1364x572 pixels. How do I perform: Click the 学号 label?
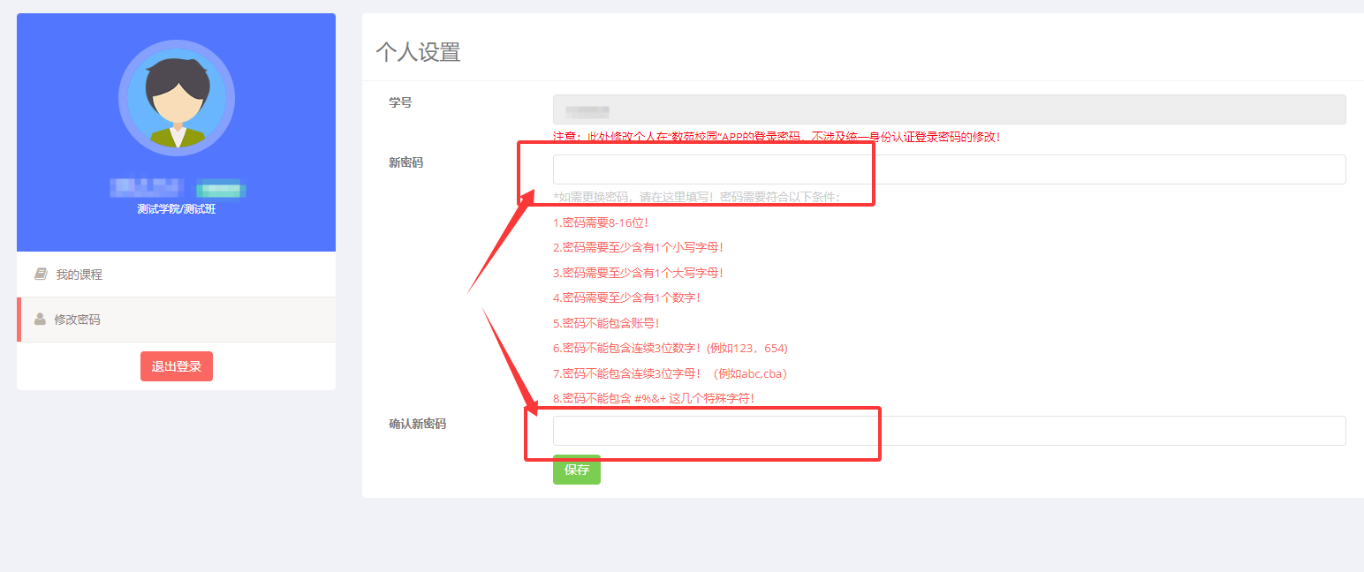(400, 102)
